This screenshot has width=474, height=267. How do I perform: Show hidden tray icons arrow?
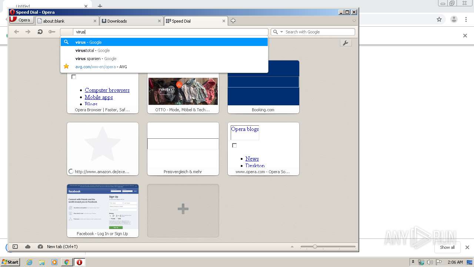pos(413,262)
